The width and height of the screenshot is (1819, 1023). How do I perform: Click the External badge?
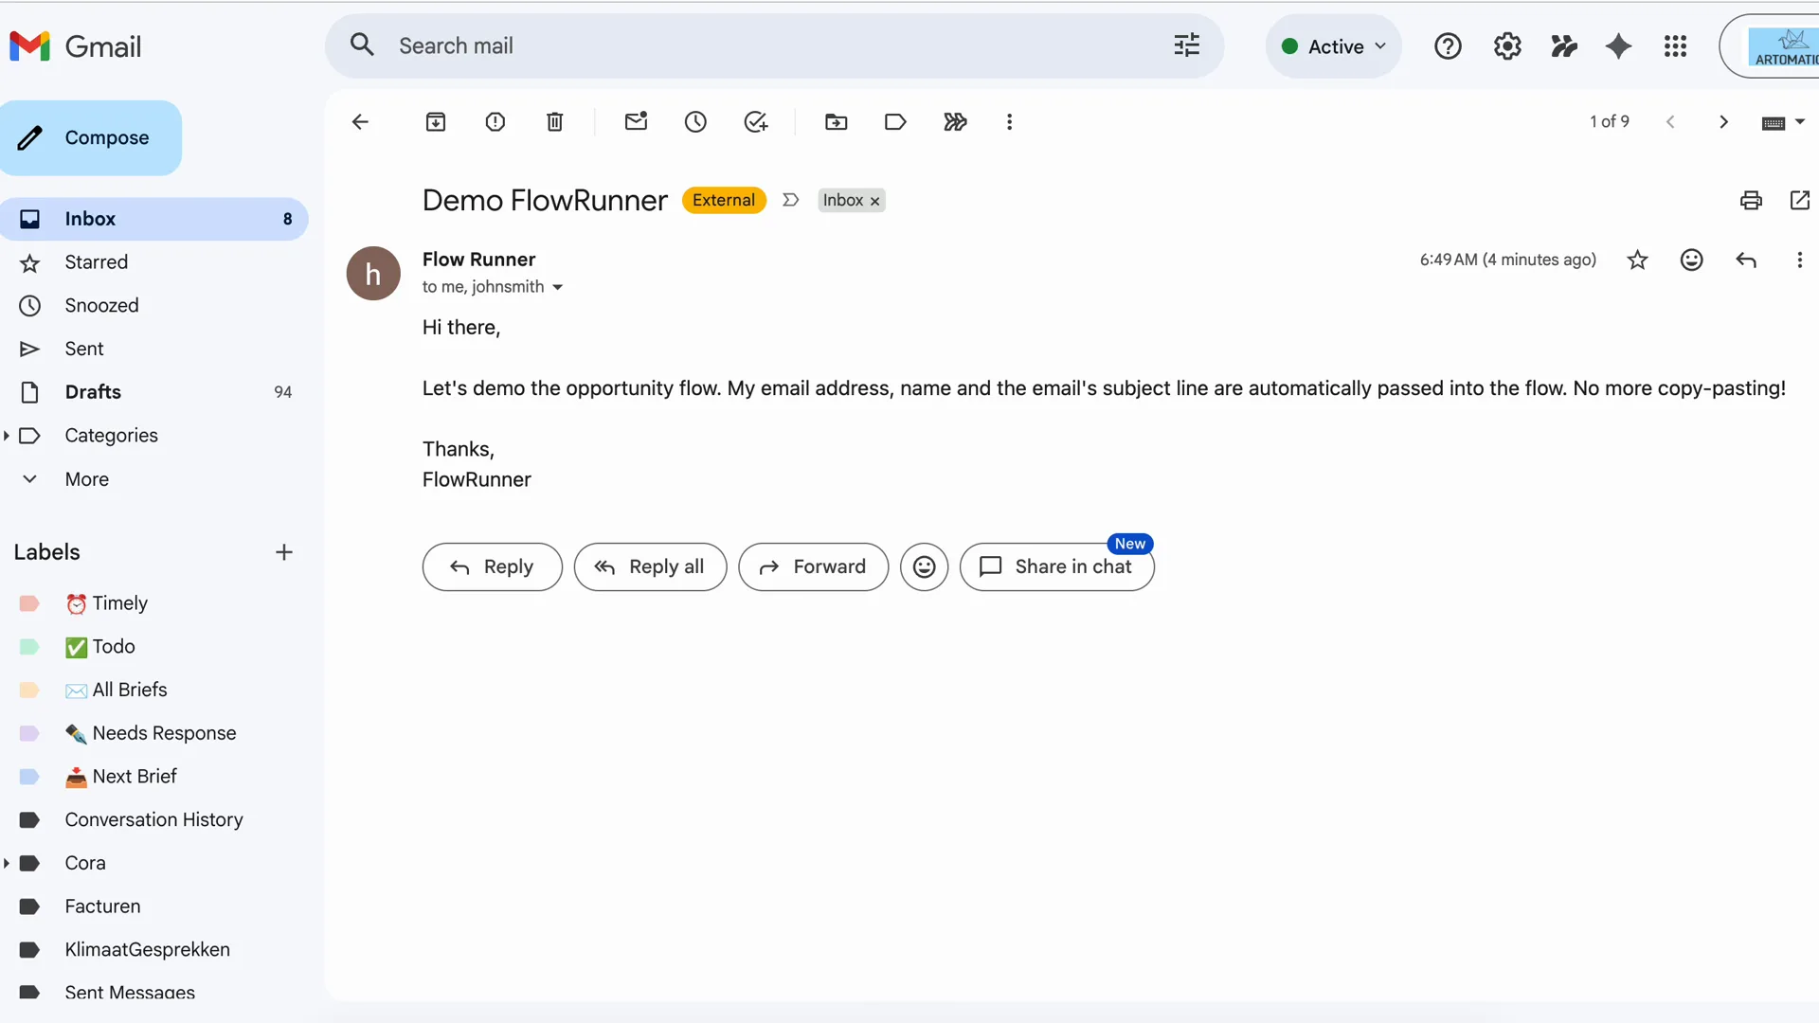tap(724, 201)
